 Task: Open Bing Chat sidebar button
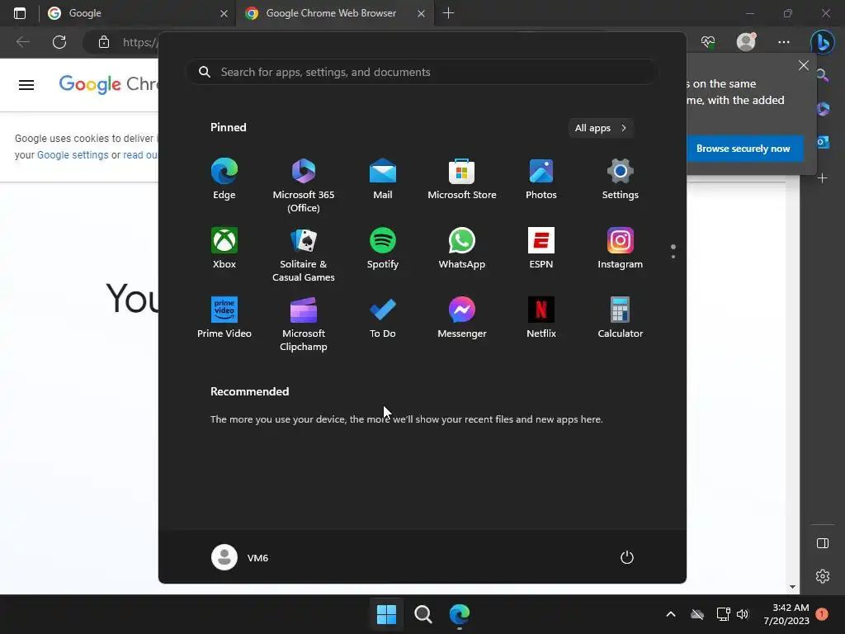[x=823, y=42]
